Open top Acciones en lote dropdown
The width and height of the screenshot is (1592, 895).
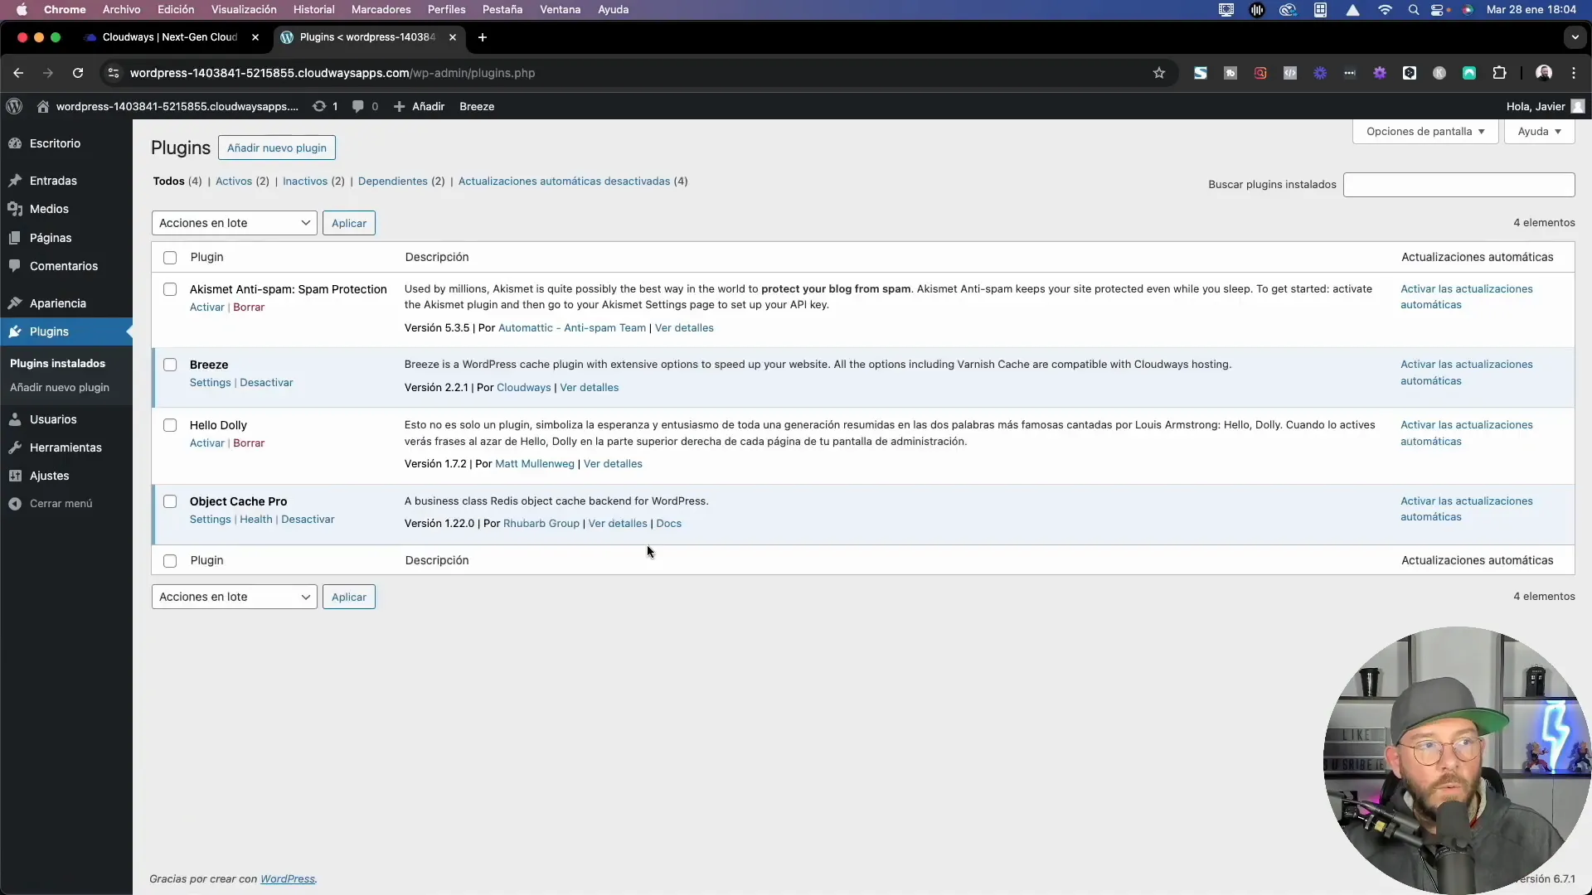point(235,223)
